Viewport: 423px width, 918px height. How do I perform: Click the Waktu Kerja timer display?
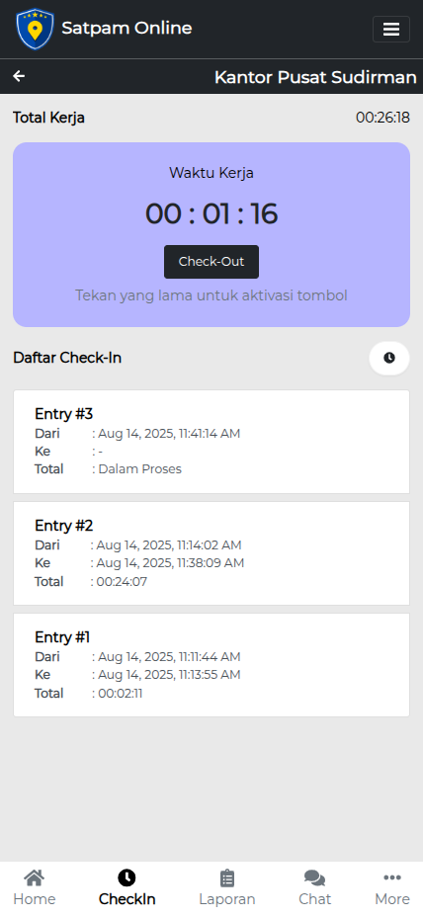[211, 213]
